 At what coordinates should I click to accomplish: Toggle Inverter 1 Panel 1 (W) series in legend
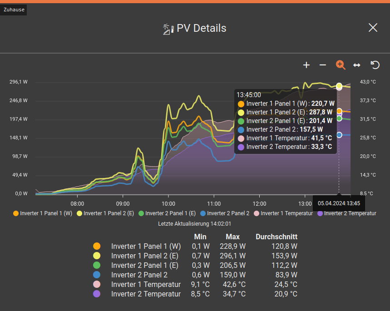click(43, 213)
